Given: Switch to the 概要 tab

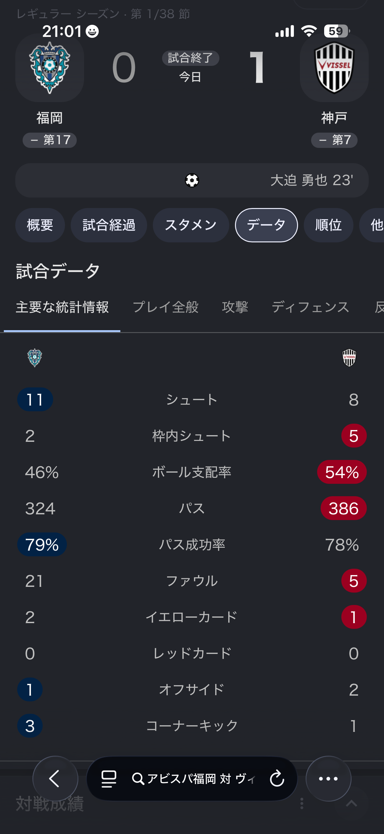Looking at the screenshot, I should 40,225.
